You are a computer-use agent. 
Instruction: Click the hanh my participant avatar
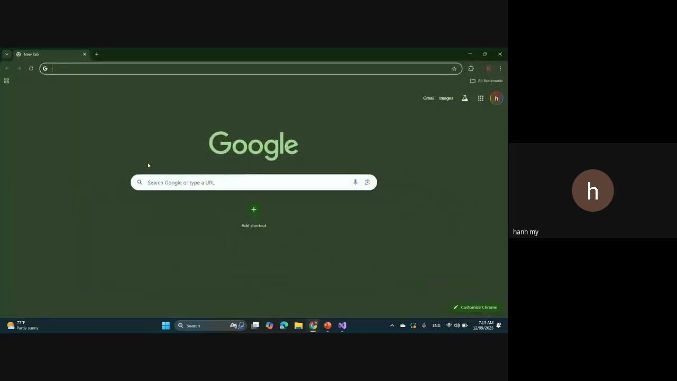point(592,190)
